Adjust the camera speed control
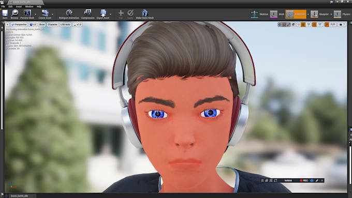 click(x=342, y=24)
